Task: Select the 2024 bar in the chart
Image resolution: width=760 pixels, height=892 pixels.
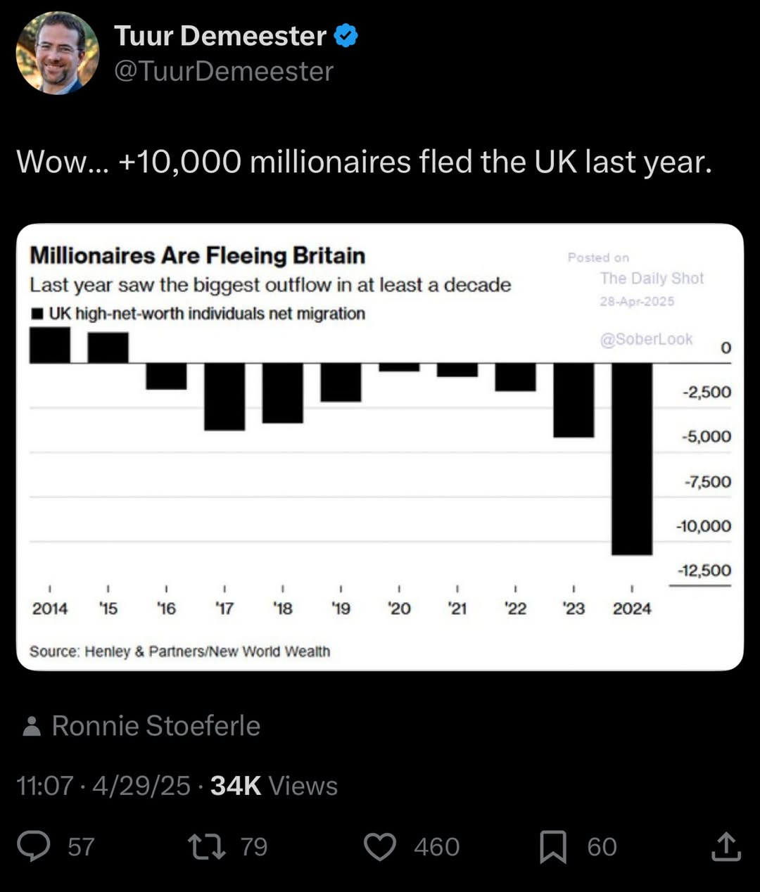Action: click(632, 459)
